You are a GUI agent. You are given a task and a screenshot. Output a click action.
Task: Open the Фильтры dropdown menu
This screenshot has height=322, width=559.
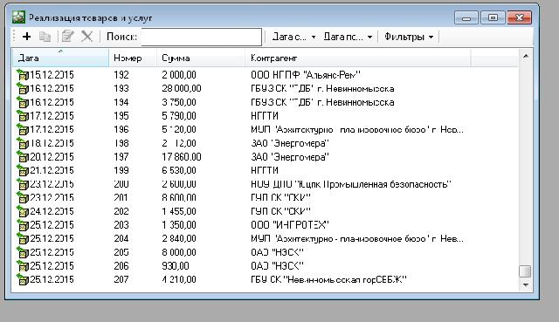tap(409, 37)
